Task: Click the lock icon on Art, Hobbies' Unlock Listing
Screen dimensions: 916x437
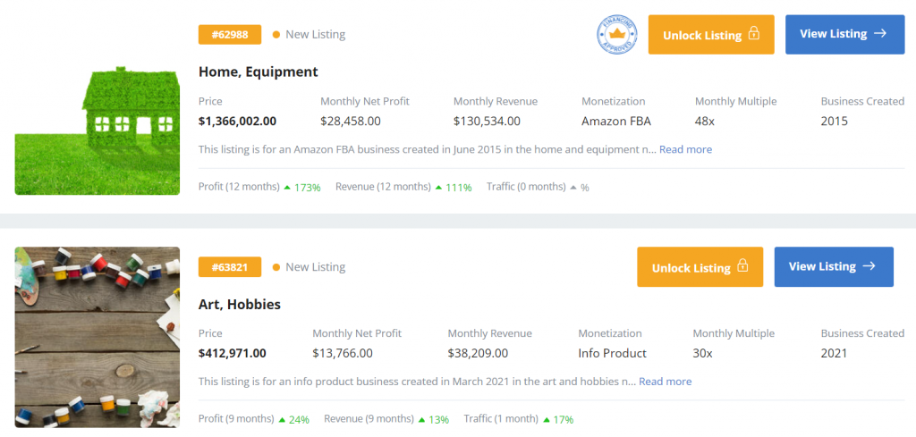Action: point(742,267)
